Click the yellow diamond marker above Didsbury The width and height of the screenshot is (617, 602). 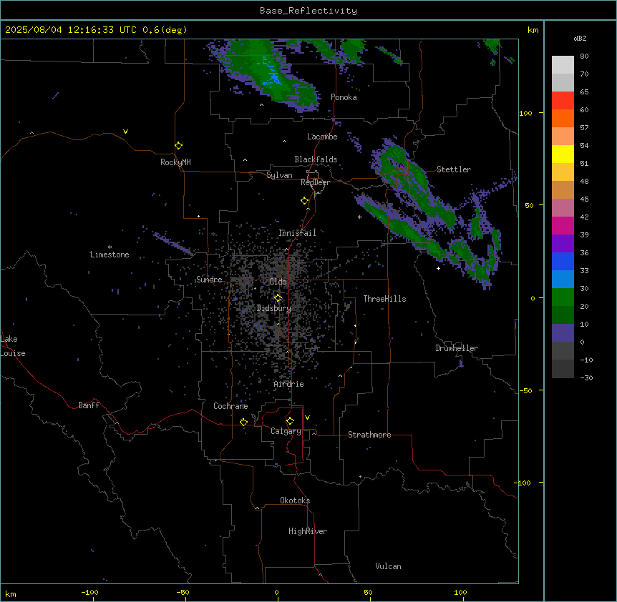tap(278, 298)
